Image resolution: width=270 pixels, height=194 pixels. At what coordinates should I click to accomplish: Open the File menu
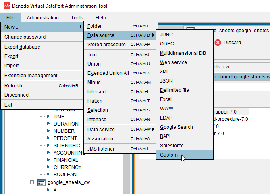(x=10, y=17)
